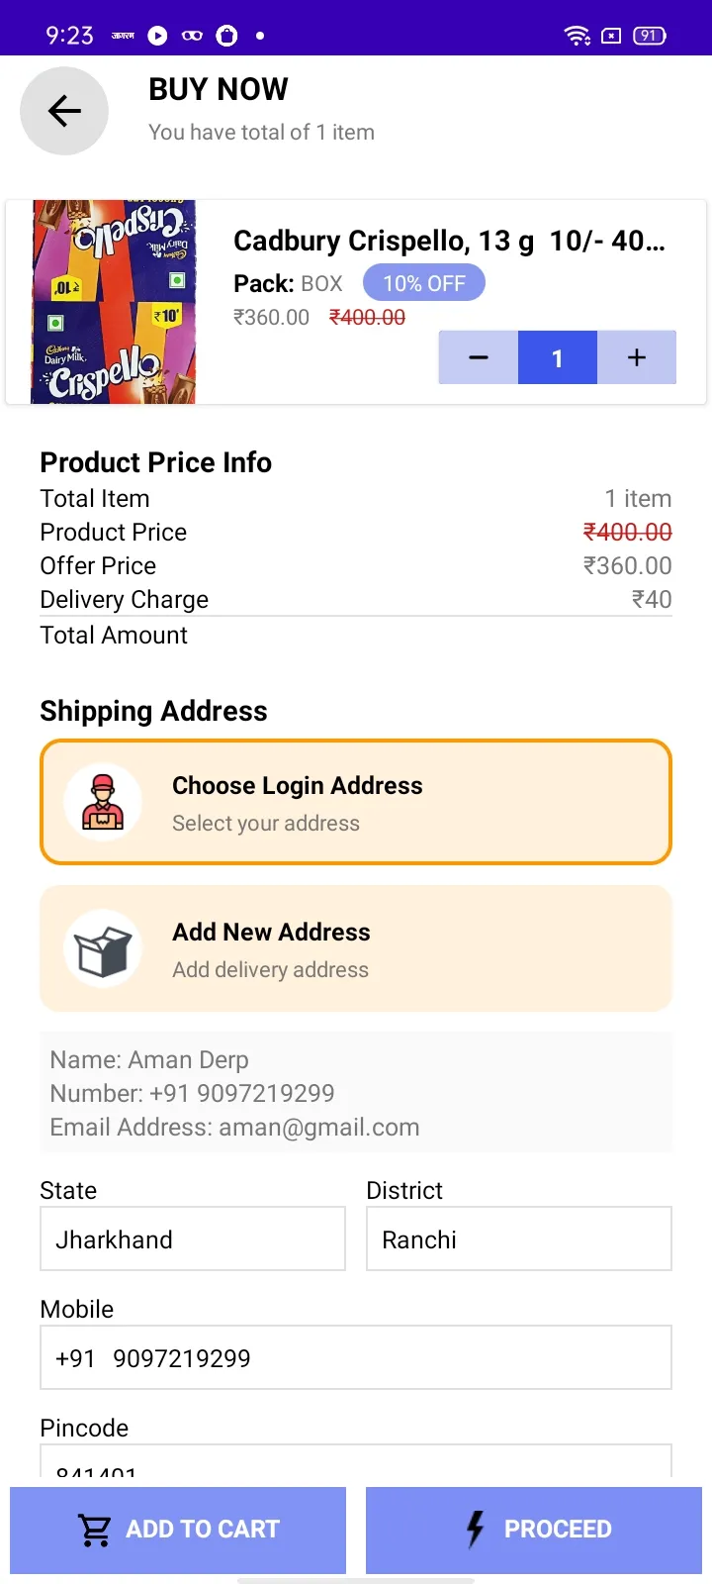Click the Pincode input field
The height and width of the screenshot is (1584, 712).
[356, 1460]
